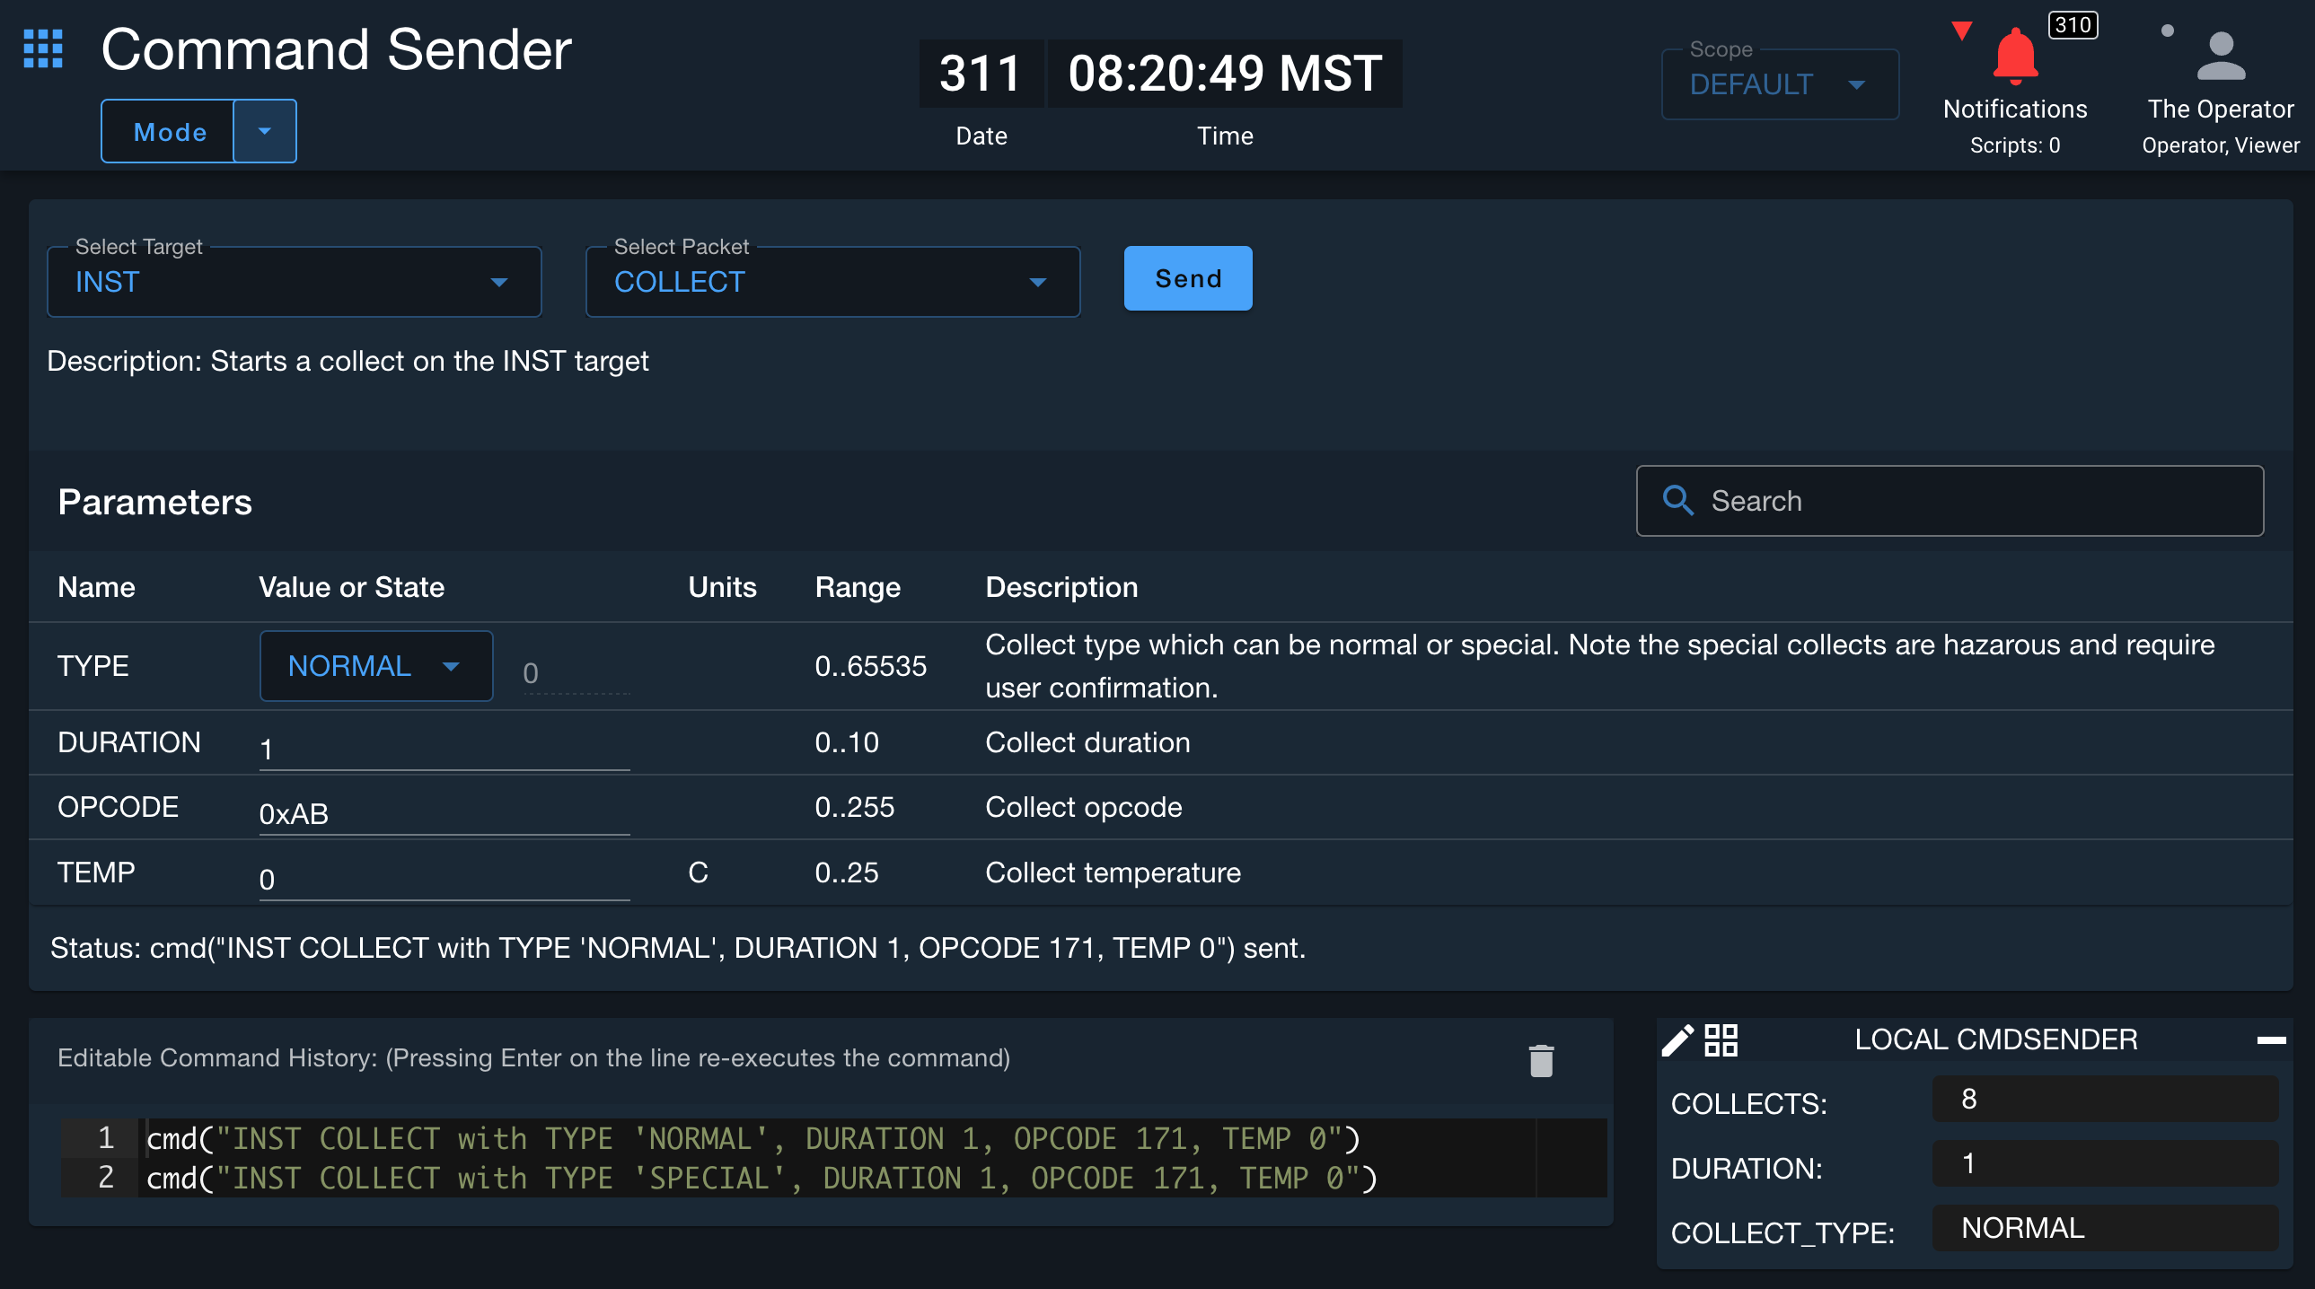
Task: Click the DURATION value input field
Action: point(443,743)
